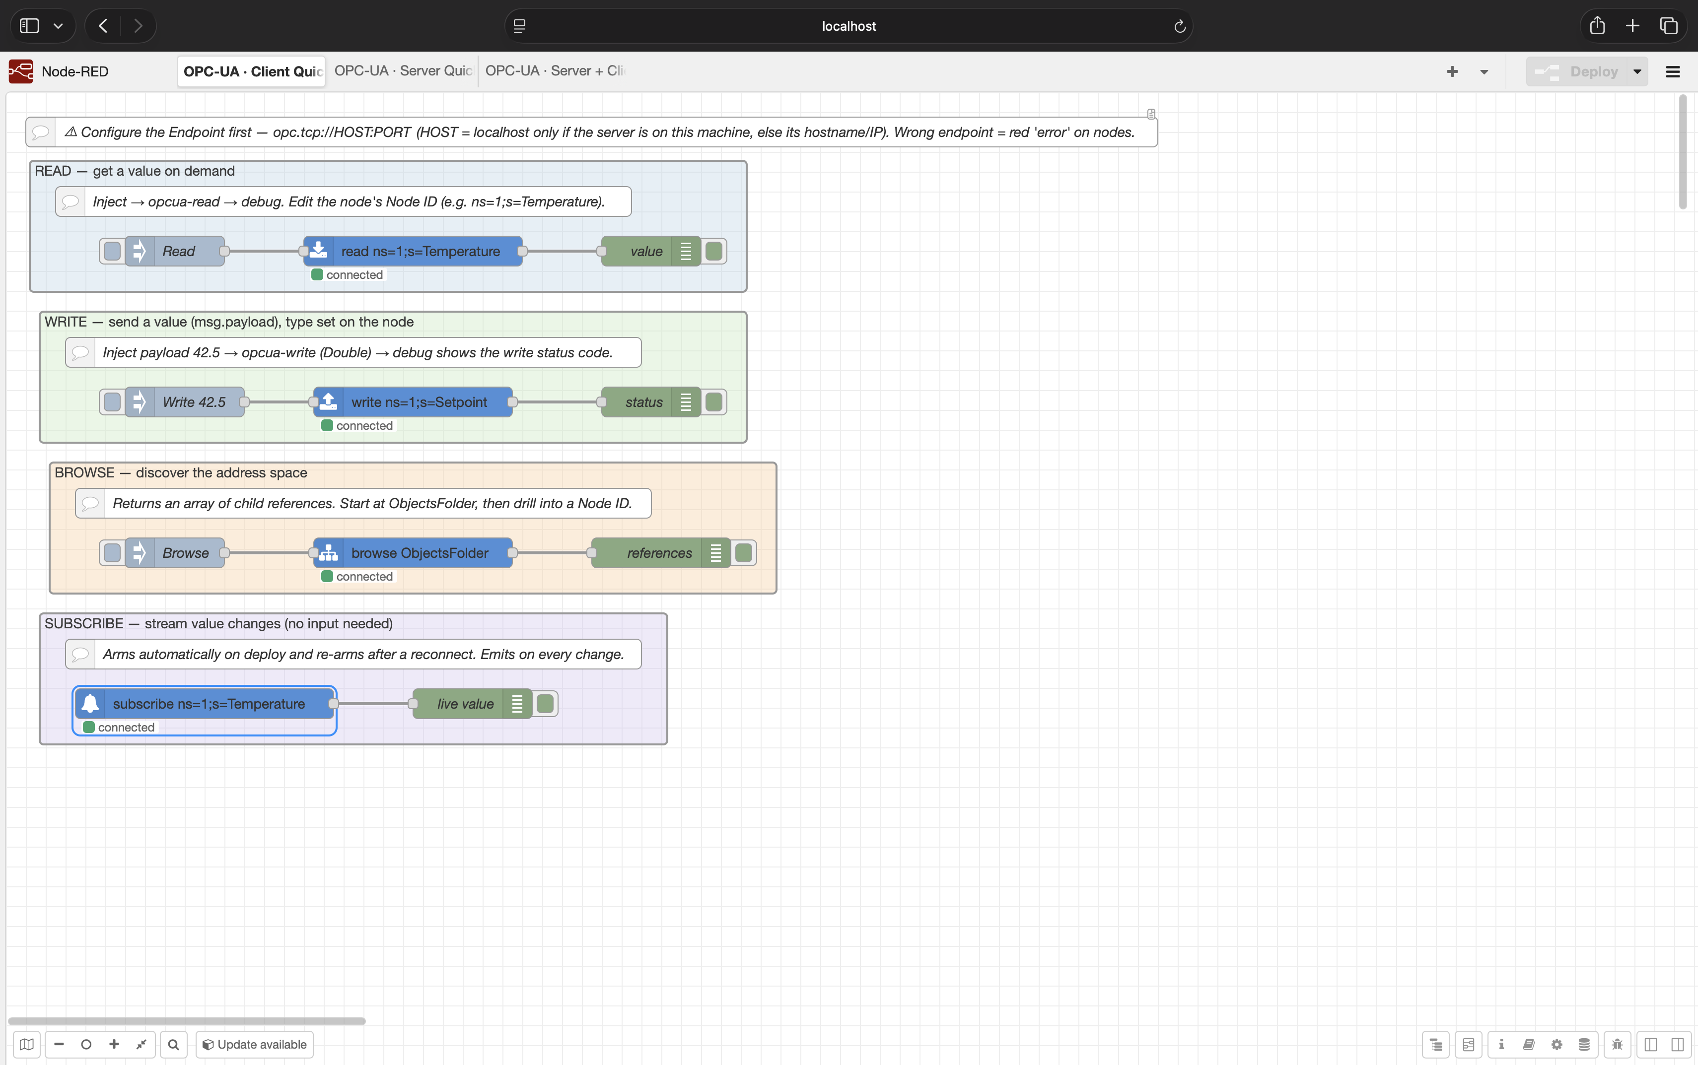This screenshot has width=1698, height=1065.
Task: Add a new flow tab
Action: [1452, 71]
